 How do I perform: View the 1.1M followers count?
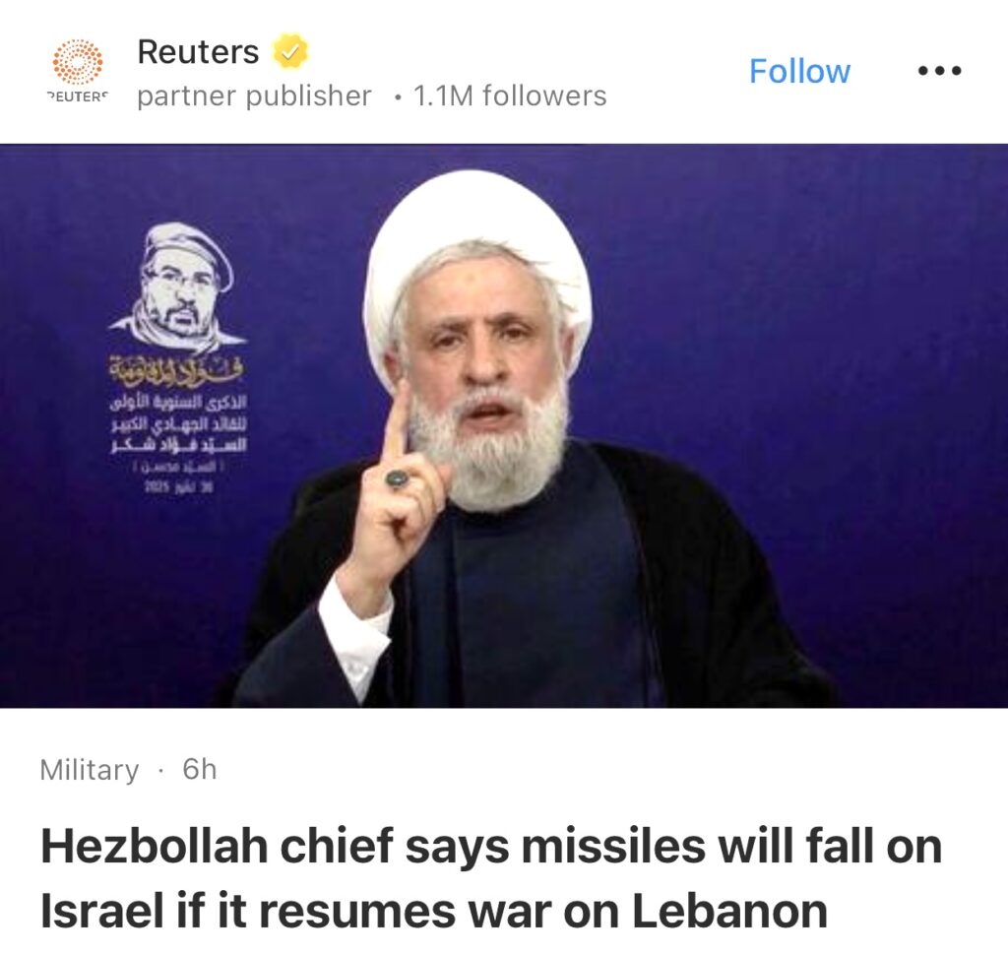click(x=510, y=95)
